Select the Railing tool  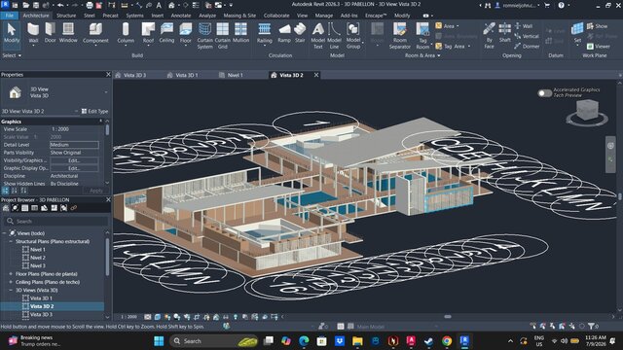click(x=264, y=33)
